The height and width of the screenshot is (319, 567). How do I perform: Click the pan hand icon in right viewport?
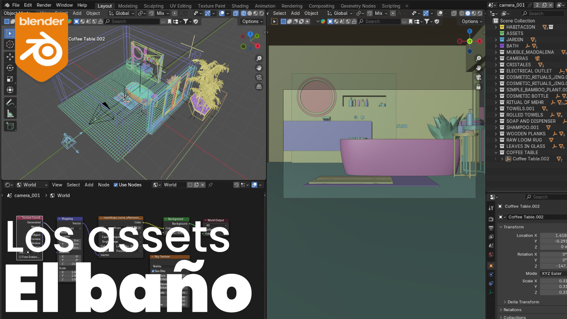[478, 68]
